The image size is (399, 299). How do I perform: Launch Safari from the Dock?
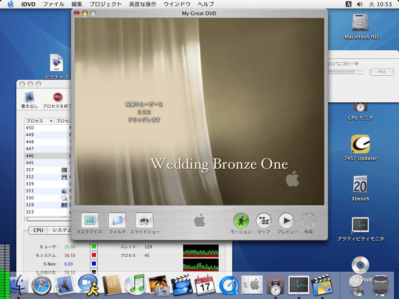point(41,286)
